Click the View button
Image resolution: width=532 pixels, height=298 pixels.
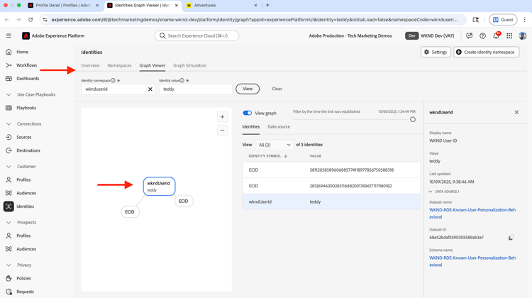point(248,89)
